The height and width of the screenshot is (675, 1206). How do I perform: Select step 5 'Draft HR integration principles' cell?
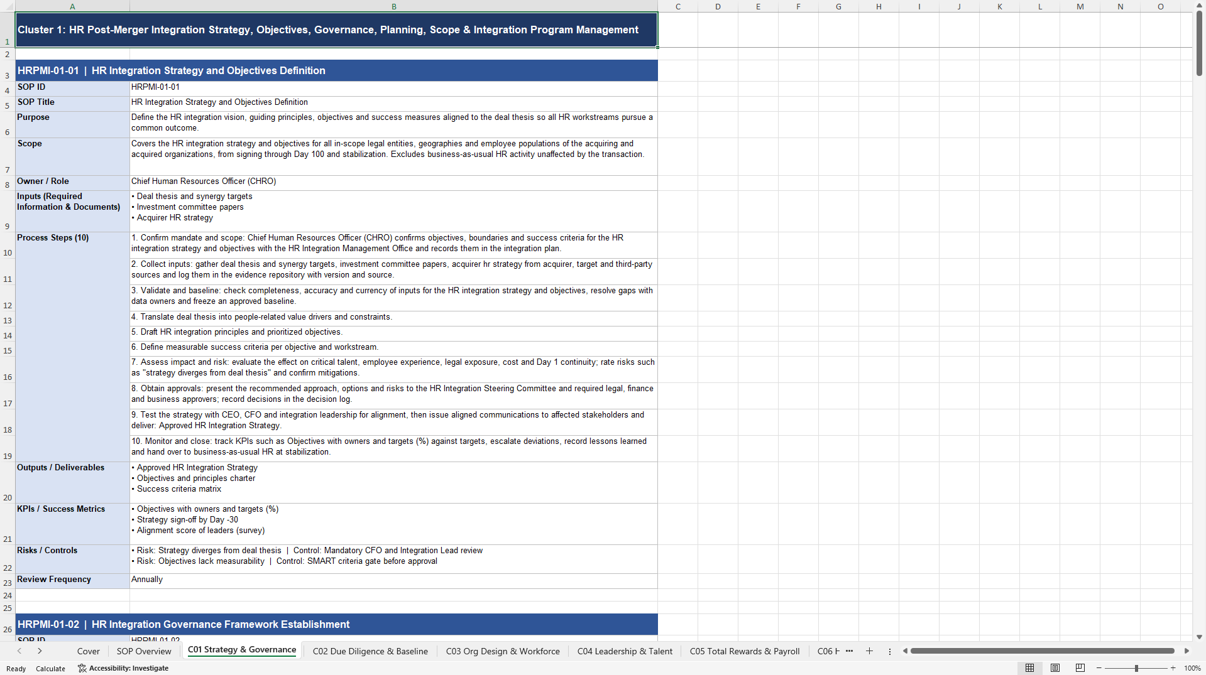pos(393,333)
